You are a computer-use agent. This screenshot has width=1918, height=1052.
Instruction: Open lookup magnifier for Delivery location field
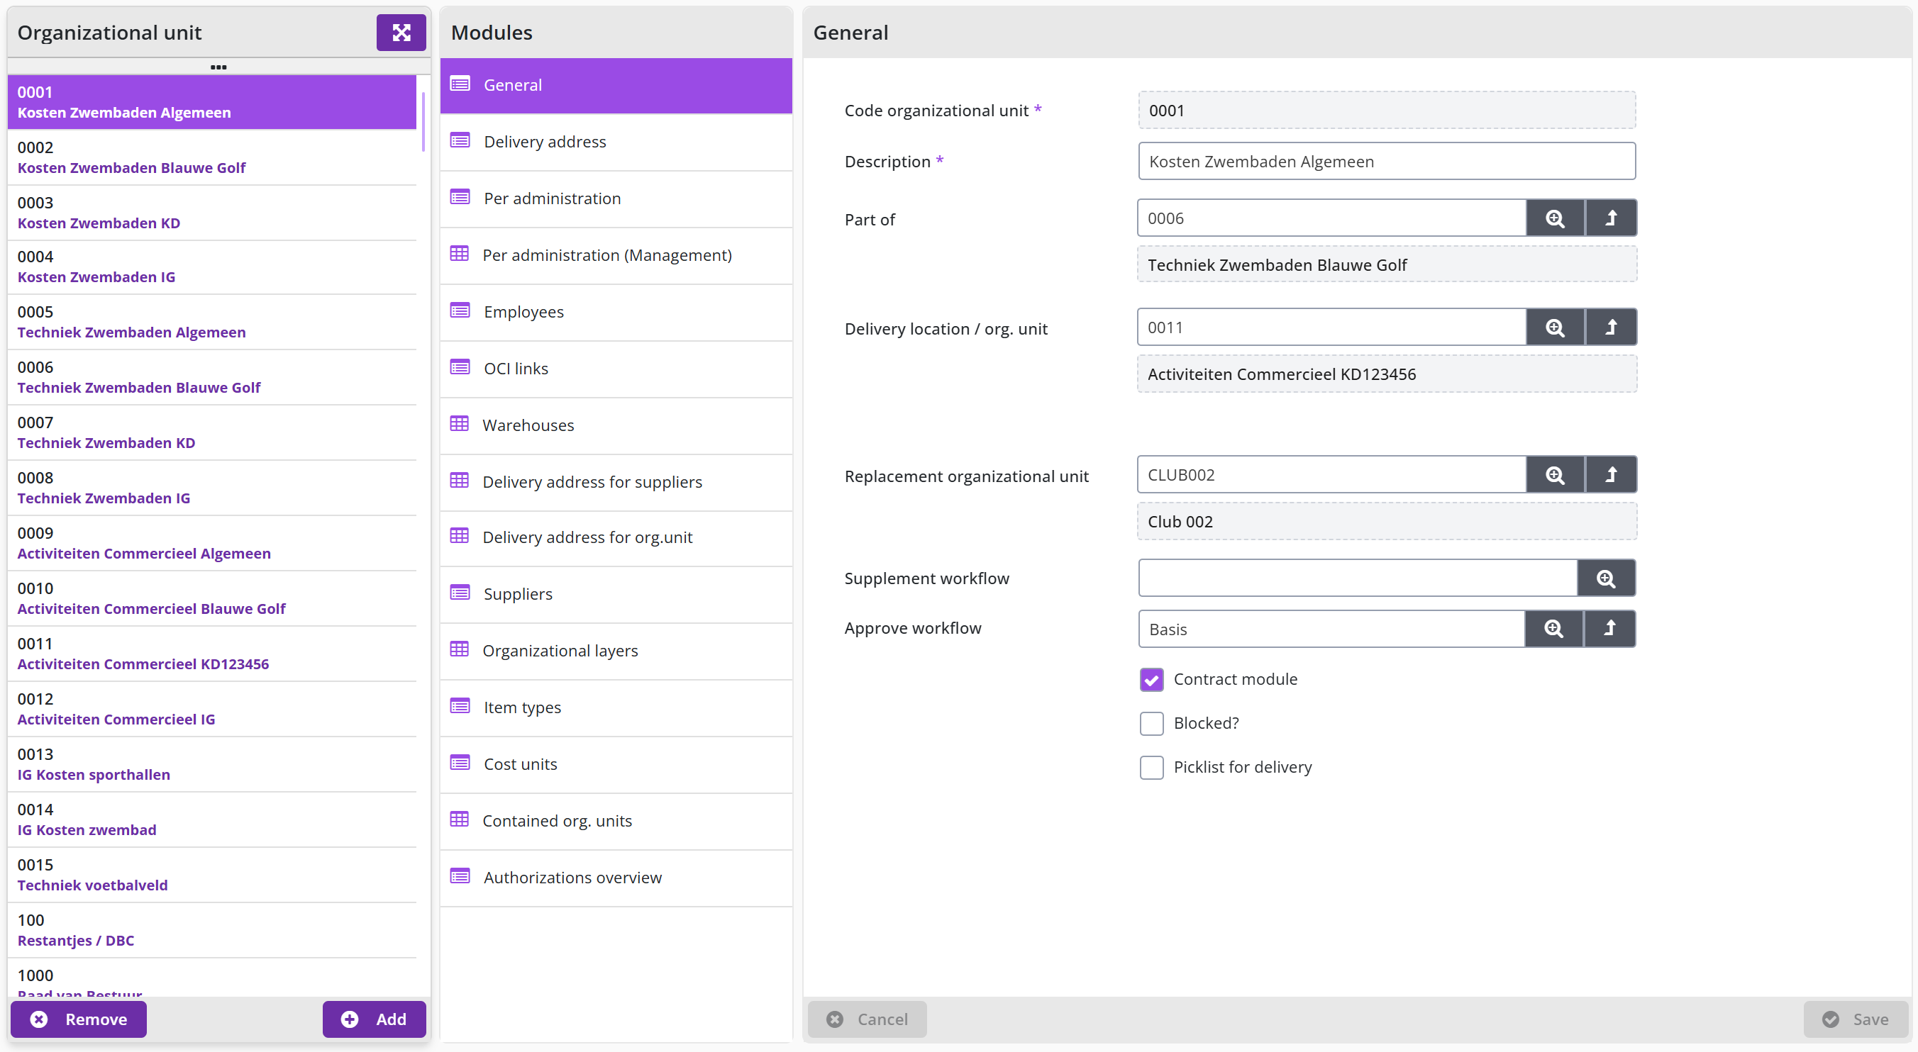pos(1555,328)
